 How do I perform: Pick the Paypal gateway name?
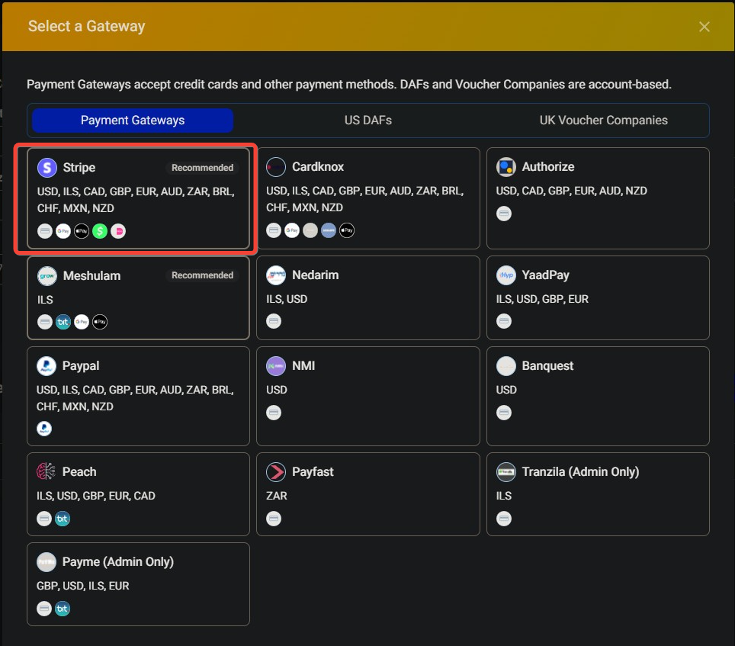pos(81,366)
